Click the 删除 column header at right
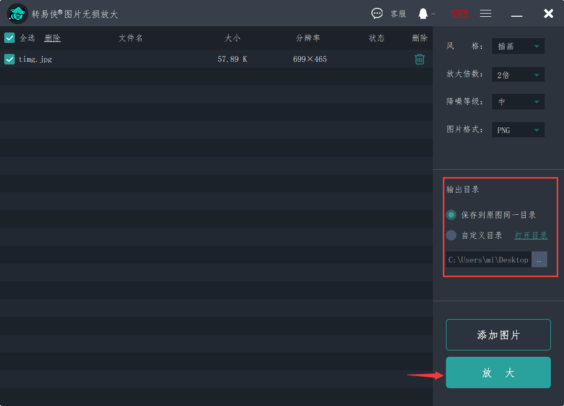This screenshot has height=406, width=564. (419, 38)
